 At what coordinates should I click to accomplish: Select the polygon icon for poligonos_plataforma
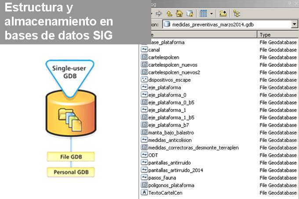pyautogui.click(x=144, y=185)
